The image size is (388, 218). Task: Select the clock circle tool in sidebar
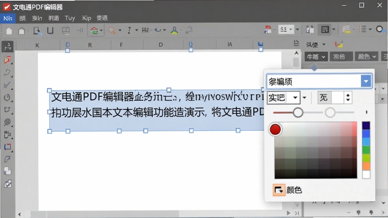[7, 98]
